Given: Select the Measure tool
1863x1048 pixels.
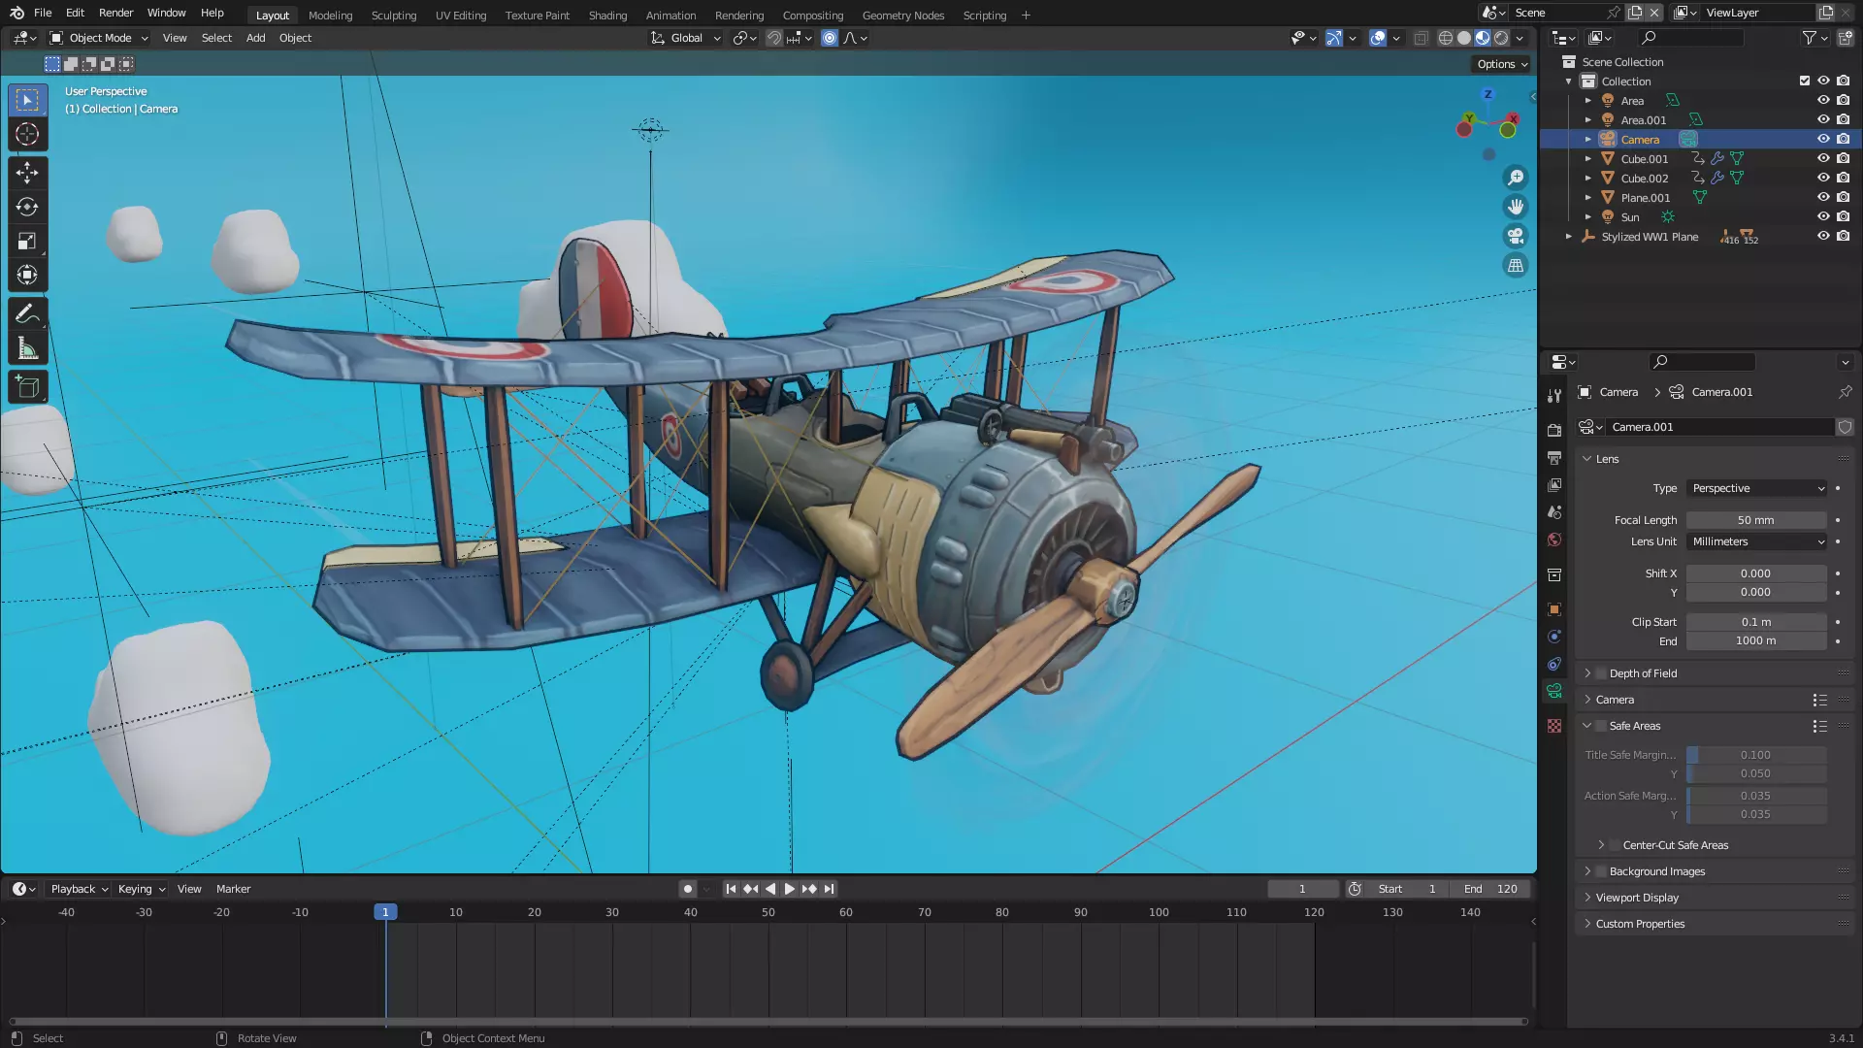Looking at the screenshot, I should pyautogui.click(x=27, y=348).
